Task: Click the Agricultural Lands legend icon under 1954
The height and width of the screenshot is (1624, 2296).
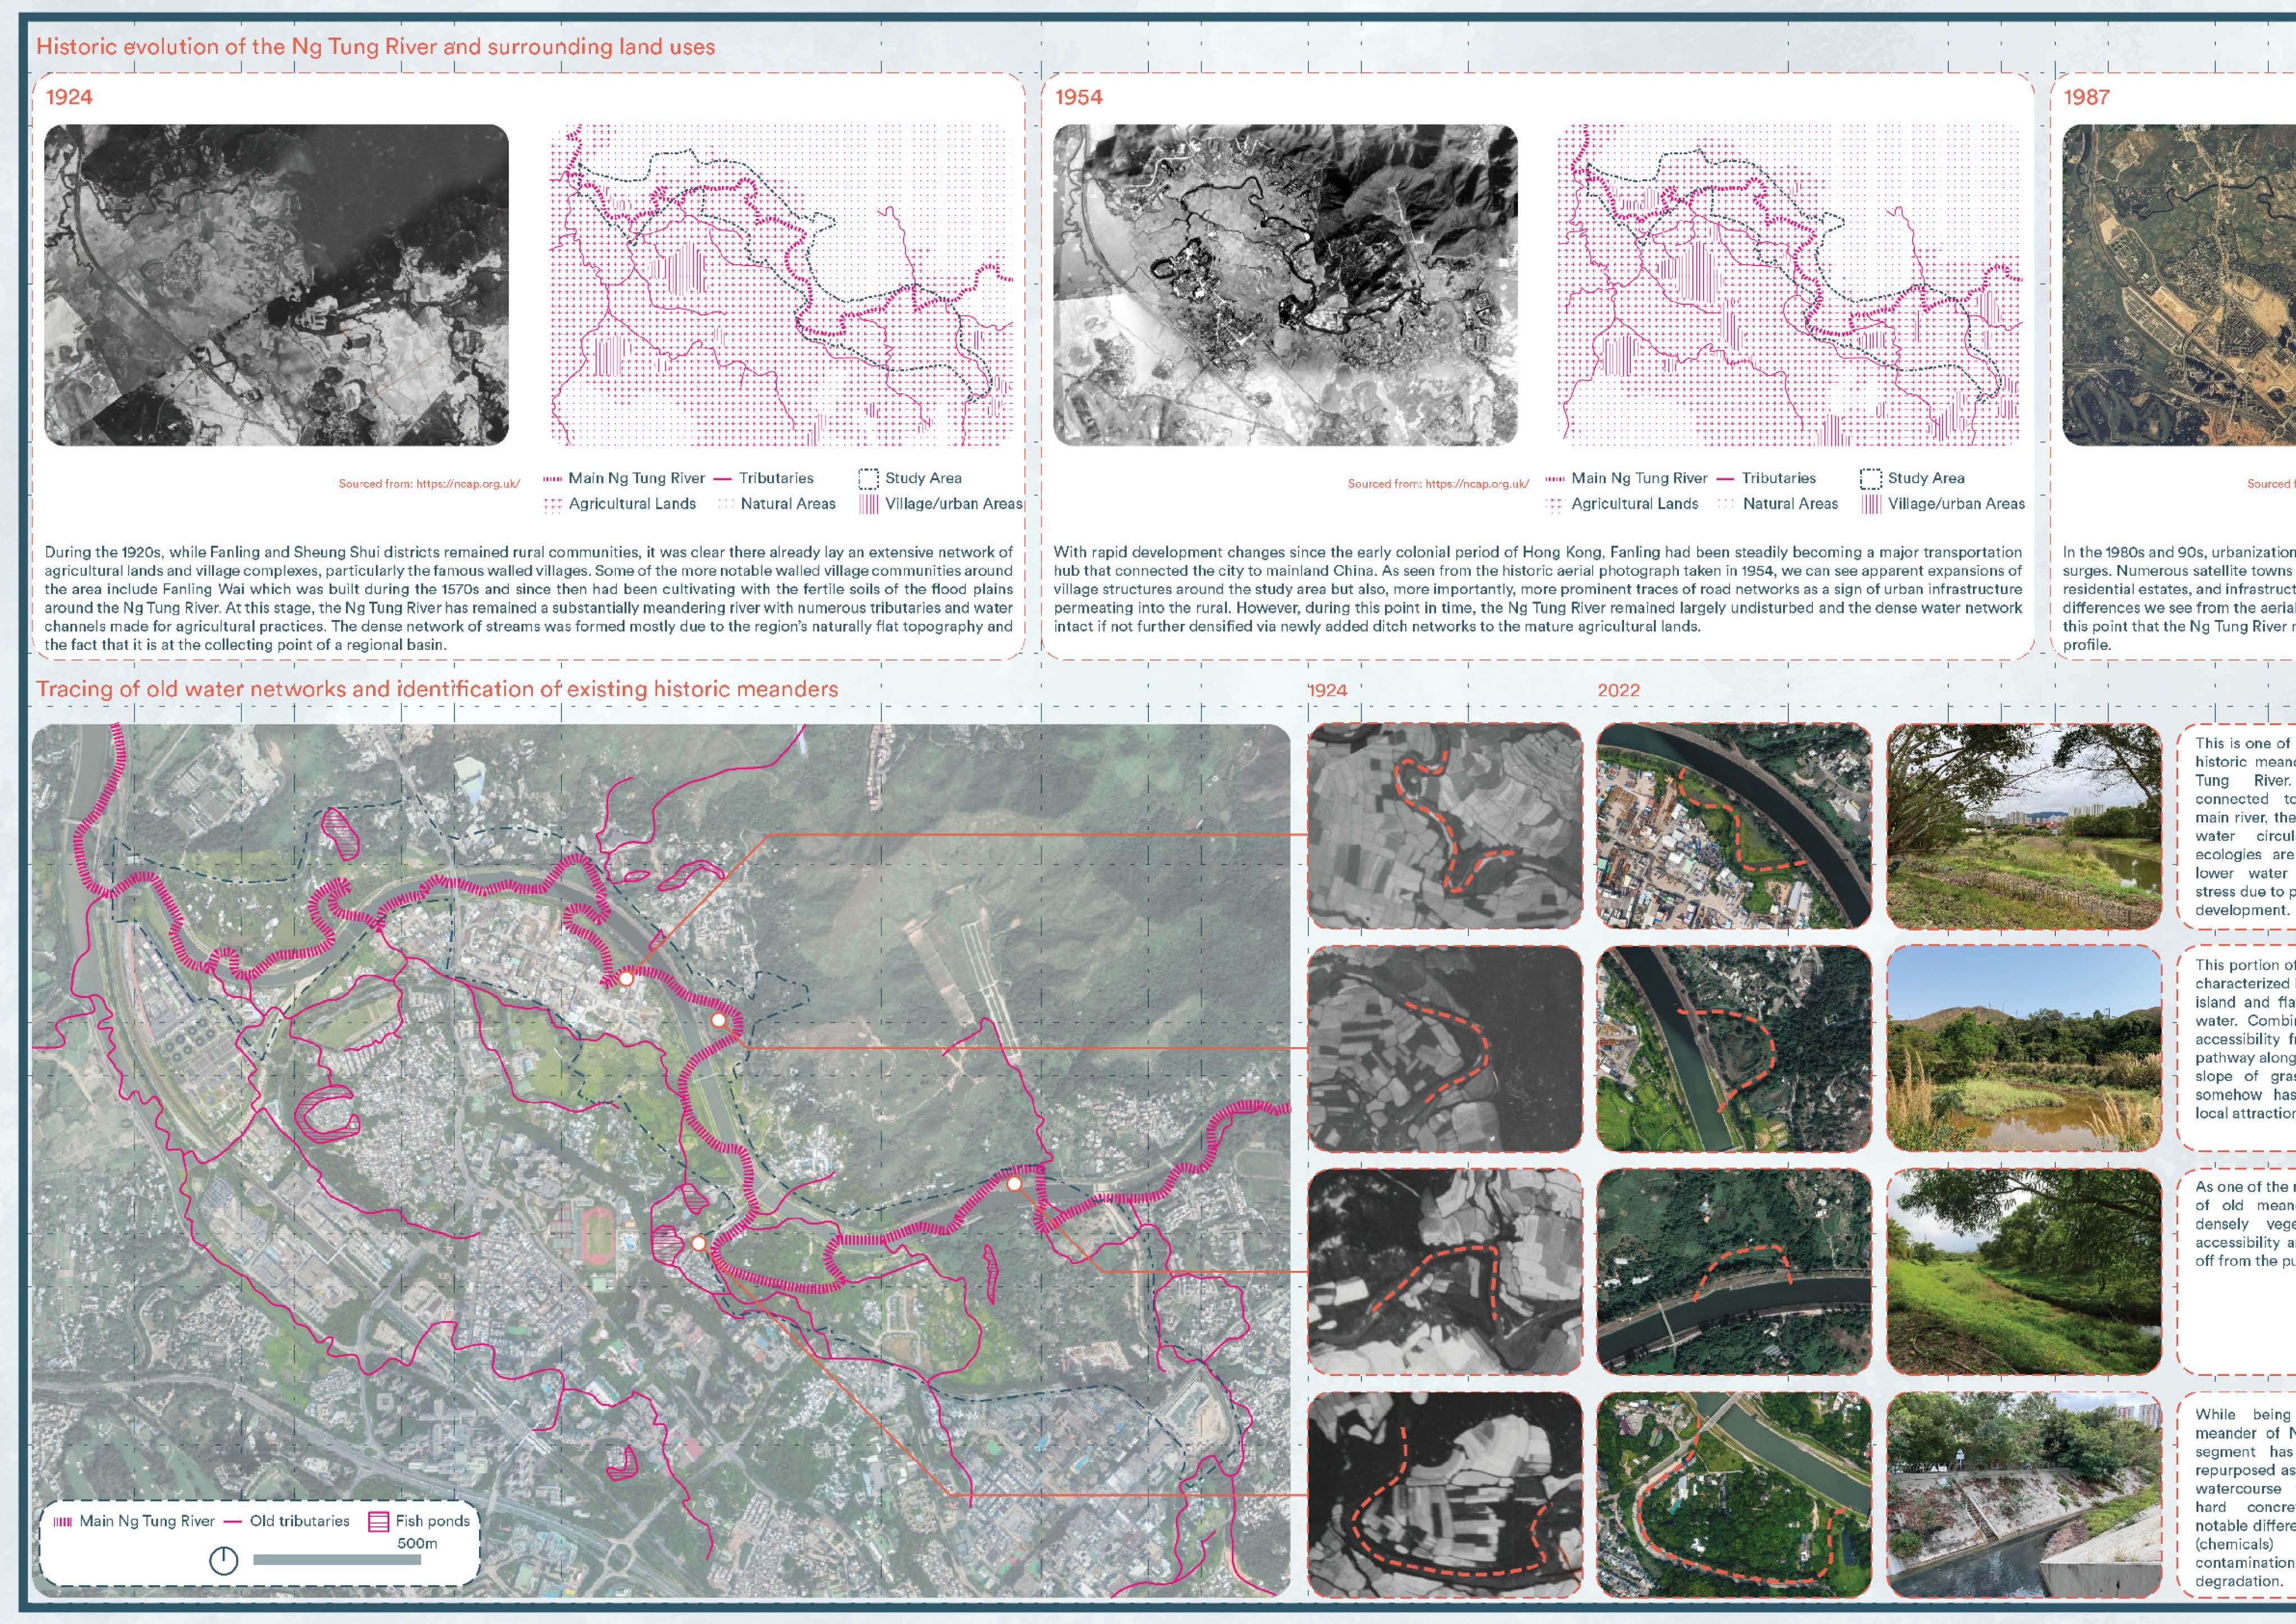Action: click(x=1554, y=504)
